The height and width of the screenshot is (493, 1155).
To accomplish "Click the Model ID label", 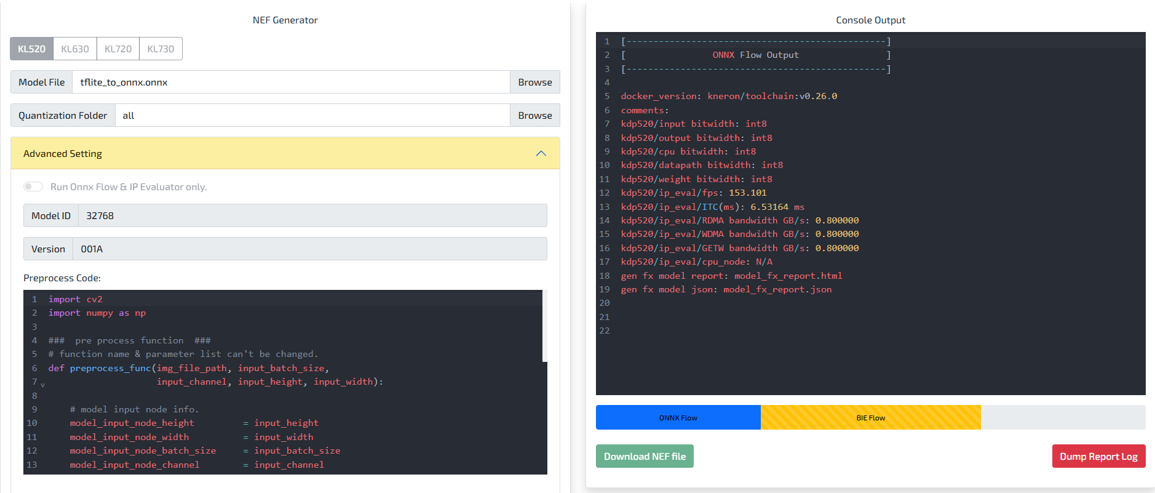I will click(51, 215).
